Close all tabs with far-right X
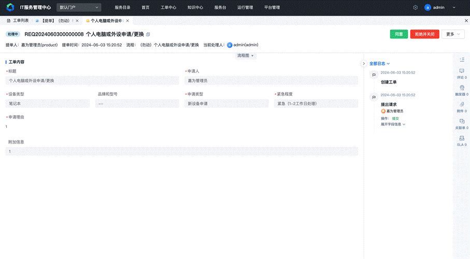Image resolution: width=470 pixels, height=259 pixels. pyautogui.click(x=466, y=21)
